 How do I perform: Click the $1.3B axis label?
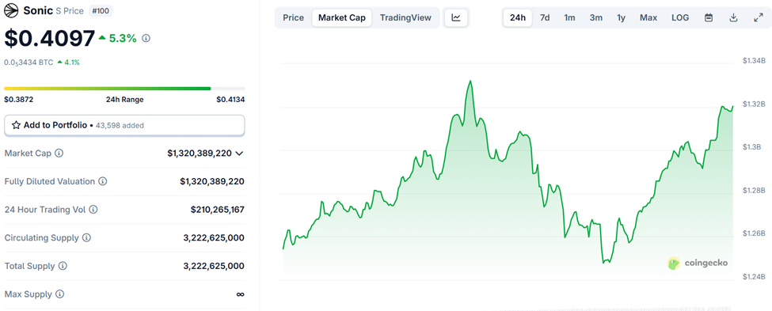(752, 147)
